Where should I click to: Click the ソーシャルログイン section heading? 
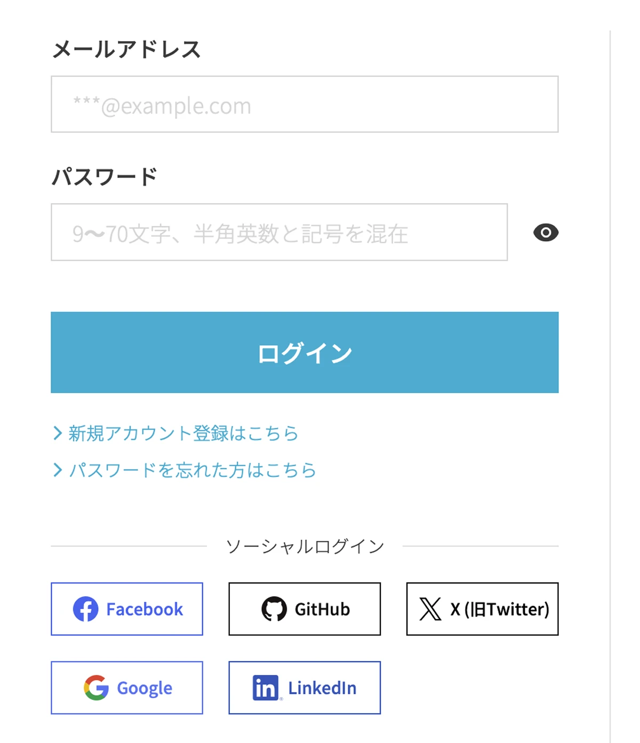point(305,546)
